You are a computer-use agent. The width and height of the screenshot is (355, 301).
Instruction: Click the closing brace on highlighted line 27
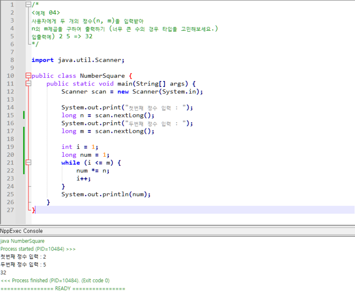tap(34, 210)
